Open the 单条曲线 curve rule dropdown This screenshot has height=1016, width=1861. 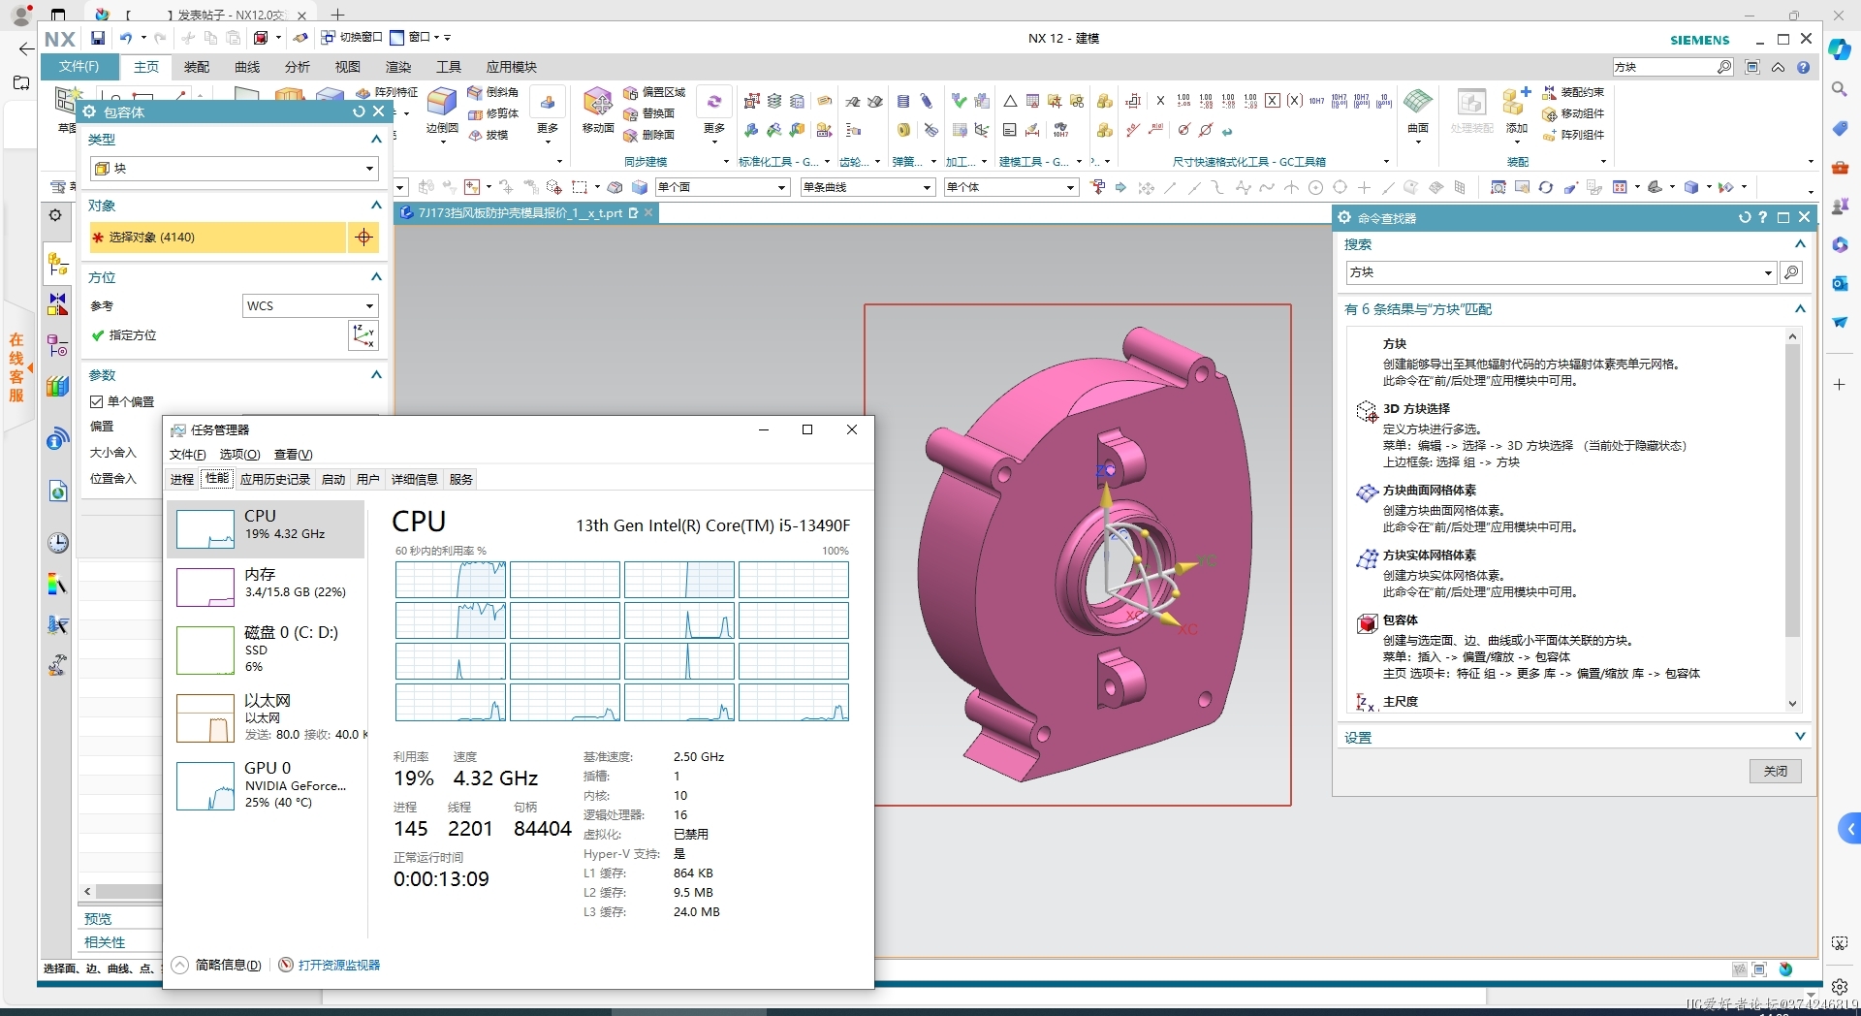click(867, 187)
